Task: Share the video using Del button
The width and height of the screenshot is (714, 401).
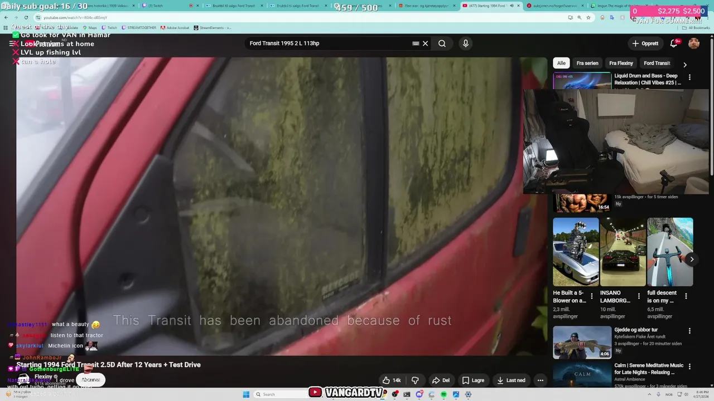Action: [x=441, y=380]
